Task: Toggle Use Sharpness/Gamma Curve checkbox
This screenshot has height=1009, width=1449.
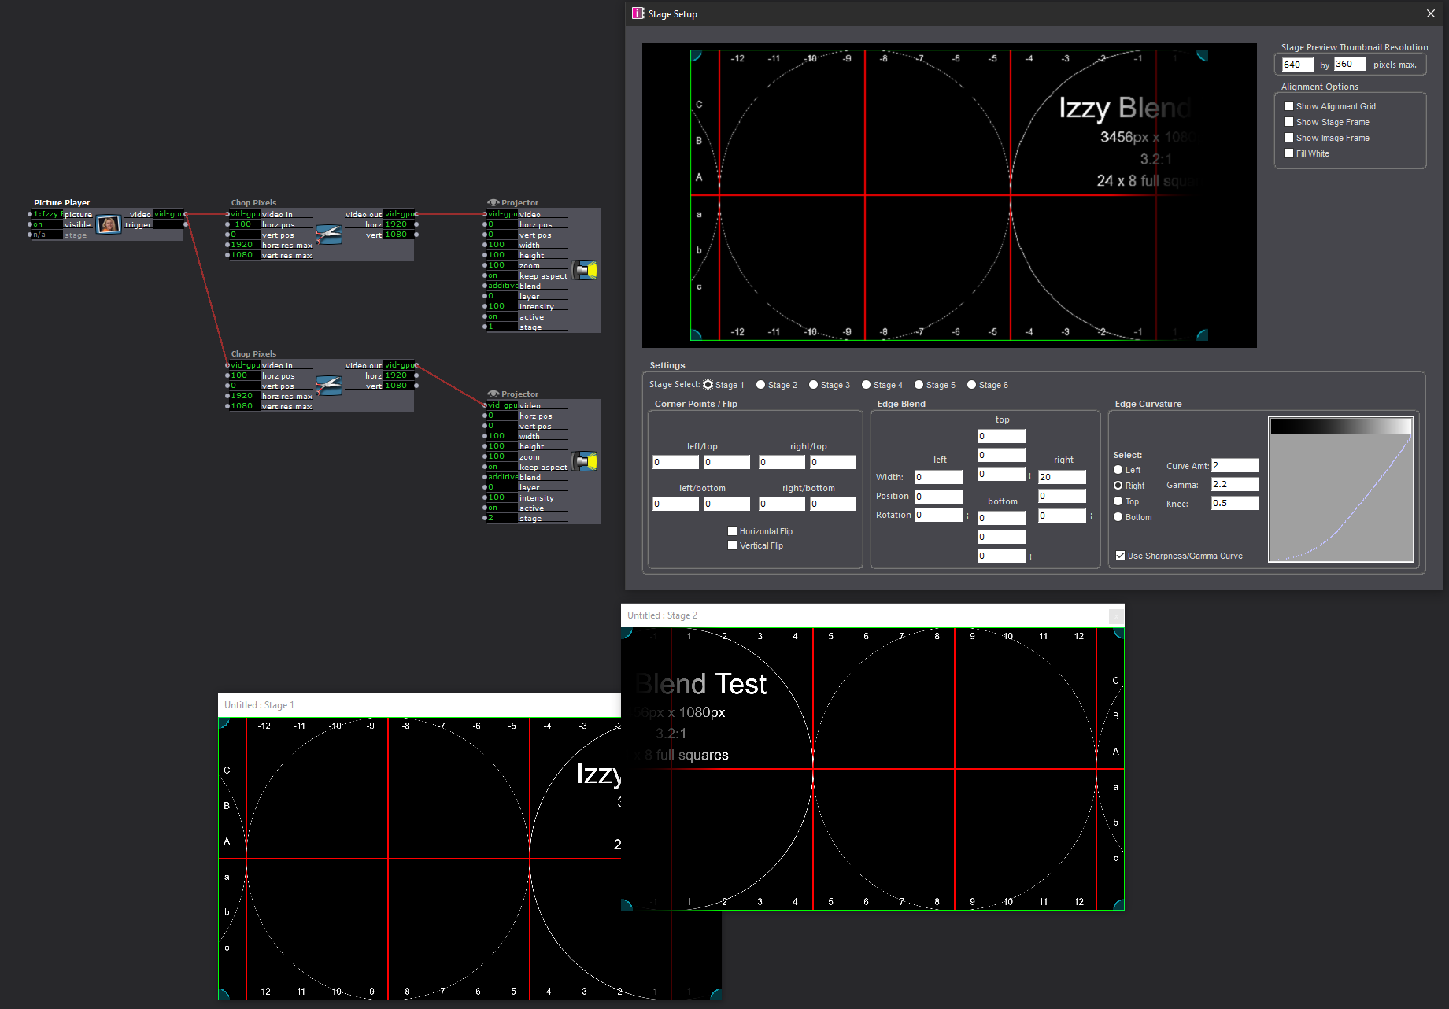Action: 1120,555
